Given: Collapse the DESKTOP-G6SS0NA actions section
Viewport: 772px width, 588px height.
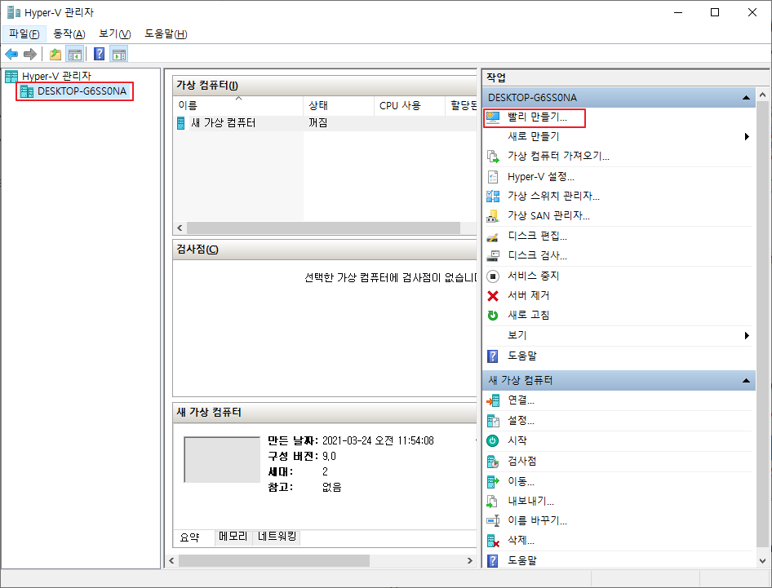Looking at the screenshot, I should coord(746,97).
